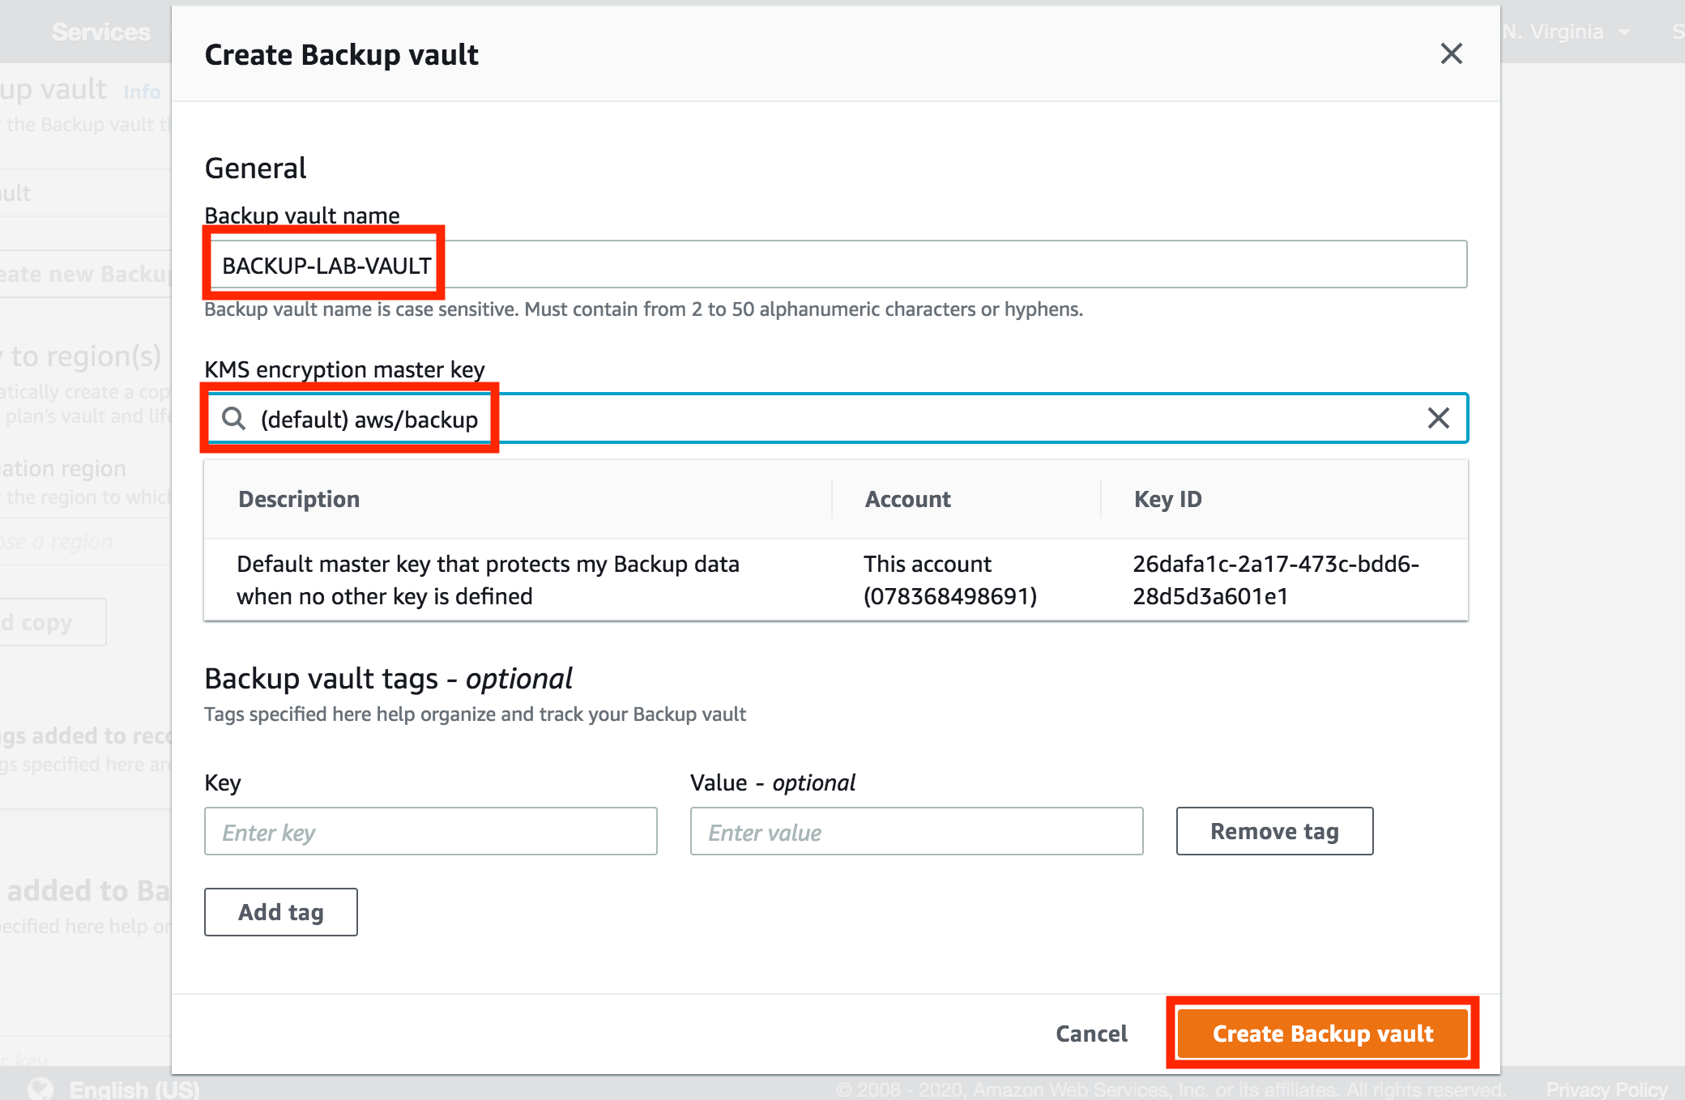Screen dimensions: 1685x1100
Task: Click the Add tag button
Action: [280, 911]
